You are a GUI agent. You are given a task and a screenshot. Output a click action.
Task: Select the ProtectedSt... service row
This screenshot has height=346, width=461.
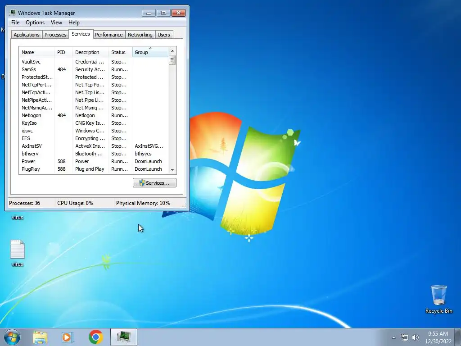[x=94, y=77]
